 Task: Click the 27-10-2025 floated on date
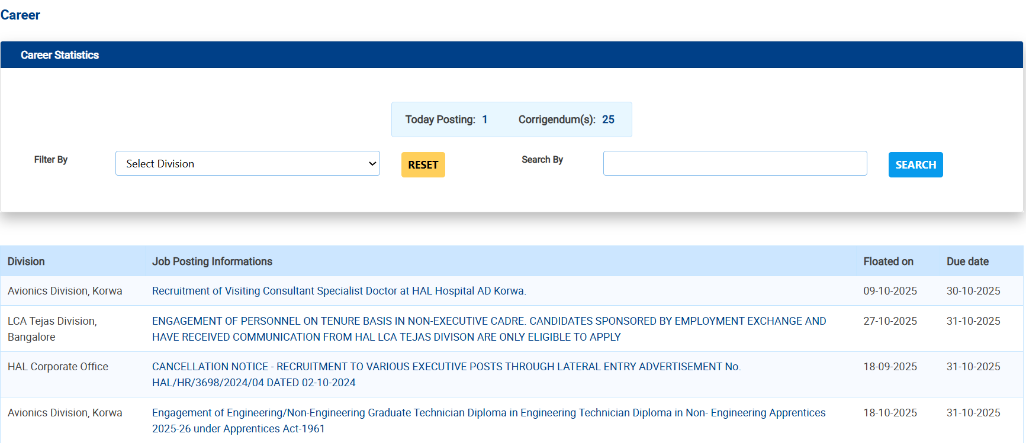click(890, 321)
